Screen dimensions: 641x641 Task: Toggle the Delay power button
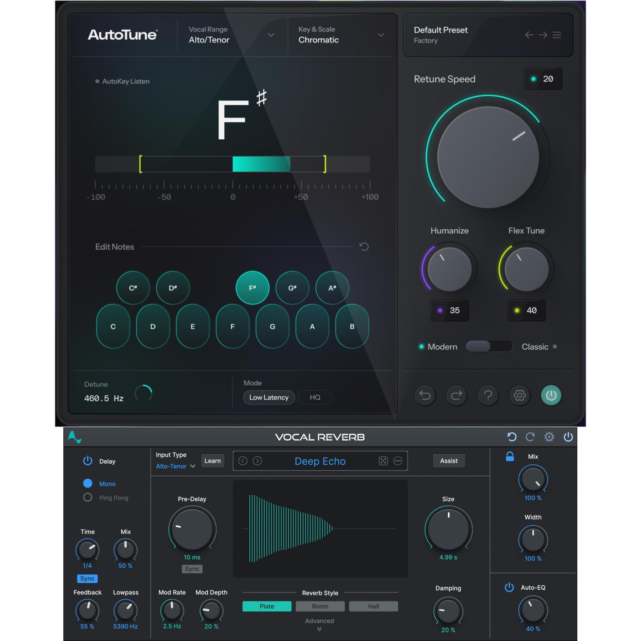(x=88, y=461)
